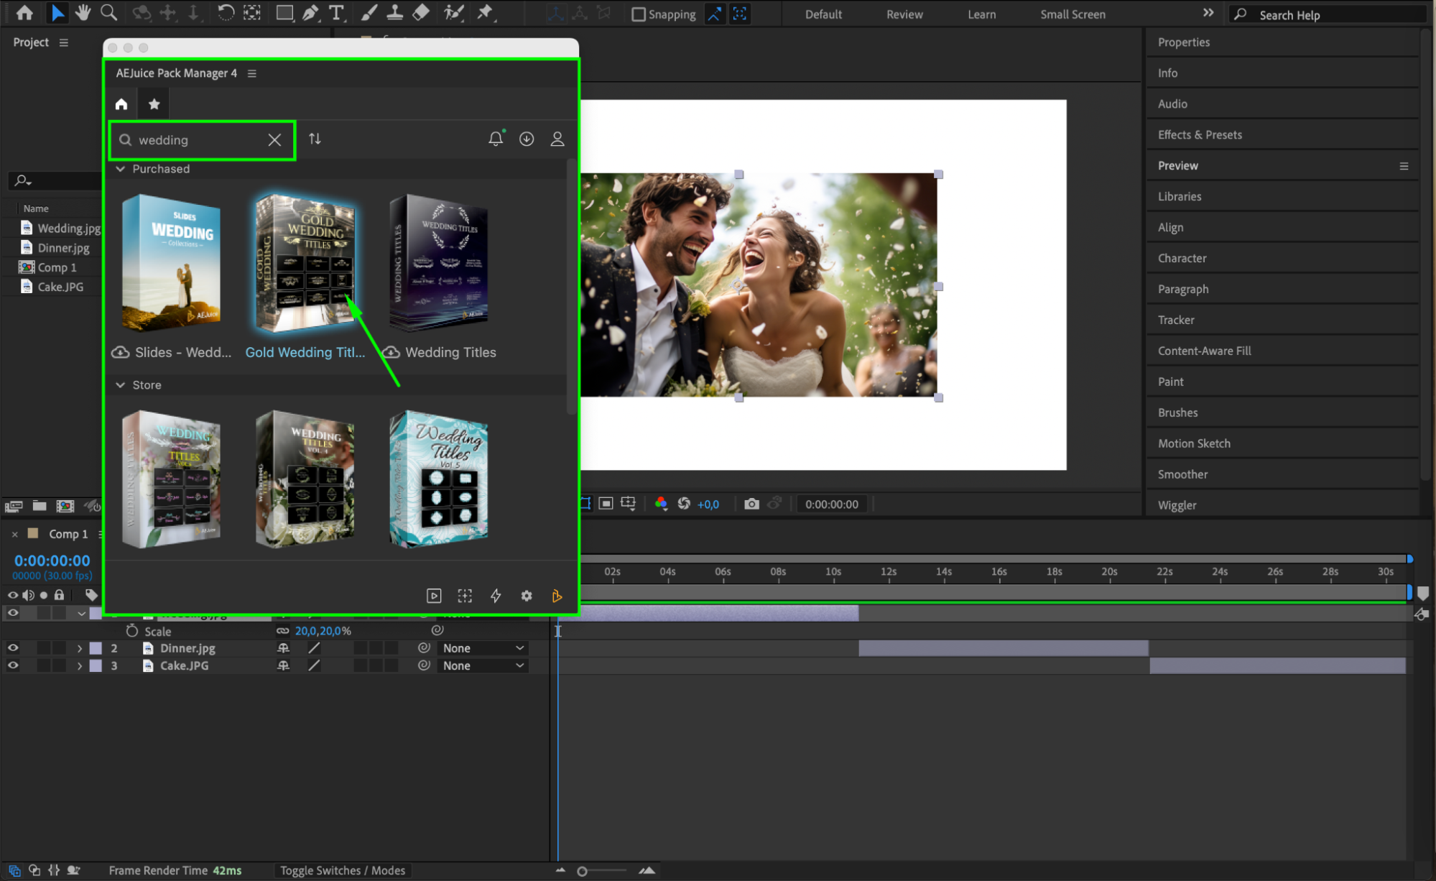Open Dinner.jpg parent None dropdown
The width and height of the screenshot is (1436, 881).
(483, 647)
